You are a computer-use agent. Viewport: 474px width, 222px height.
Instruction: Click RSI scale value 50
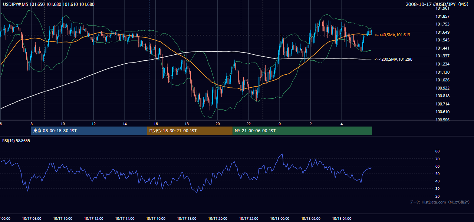[437, 174]
